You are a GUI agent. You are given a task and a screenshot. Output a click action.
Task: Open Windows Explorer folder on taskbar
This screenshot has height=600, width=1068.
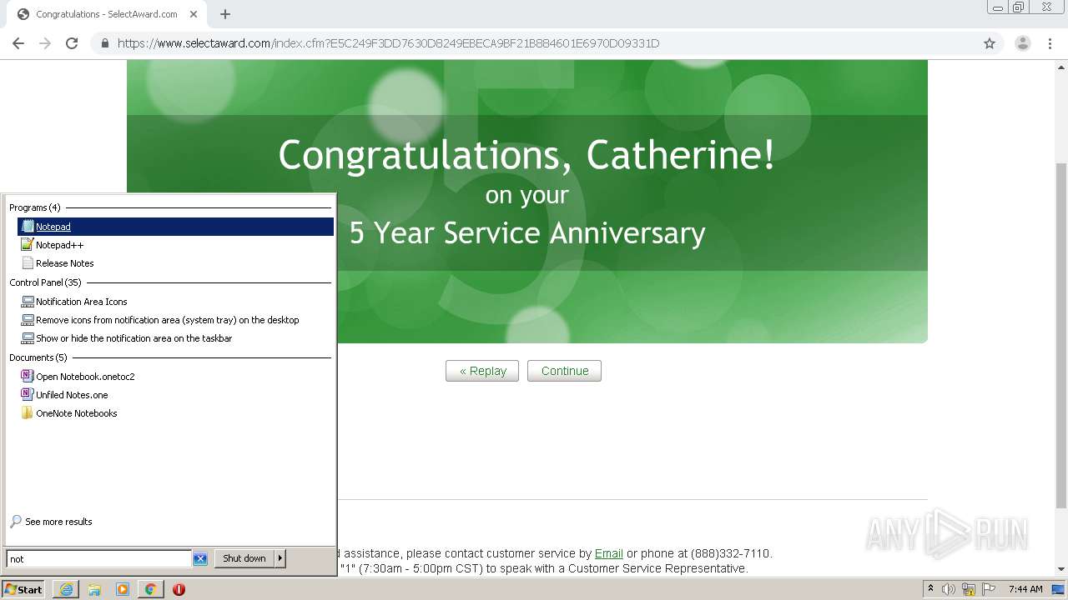(x=94, y=589)
